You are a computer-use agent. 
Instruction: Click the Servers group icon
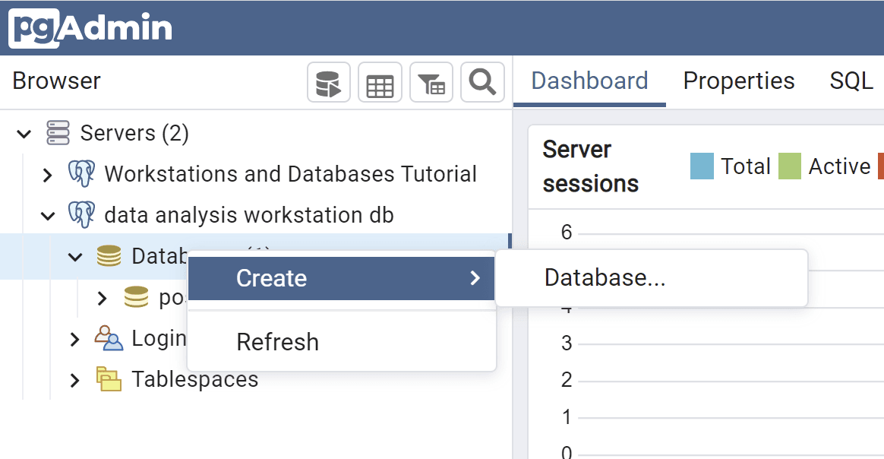tap(58, 134)
